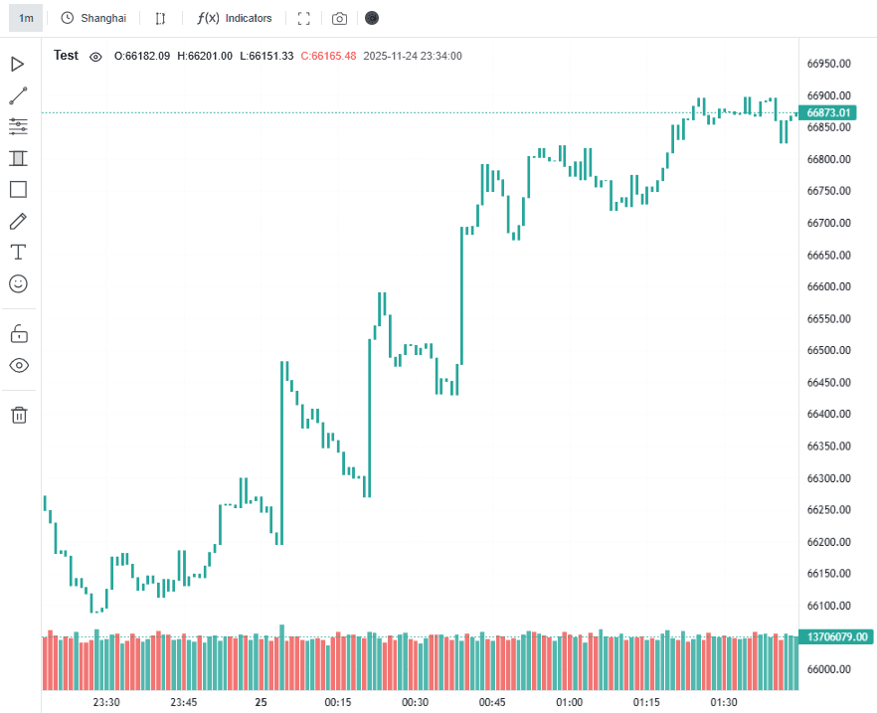Screen dimensions: 877x713
Task: Open the emoji sticker tool
Action: [18, 283]
